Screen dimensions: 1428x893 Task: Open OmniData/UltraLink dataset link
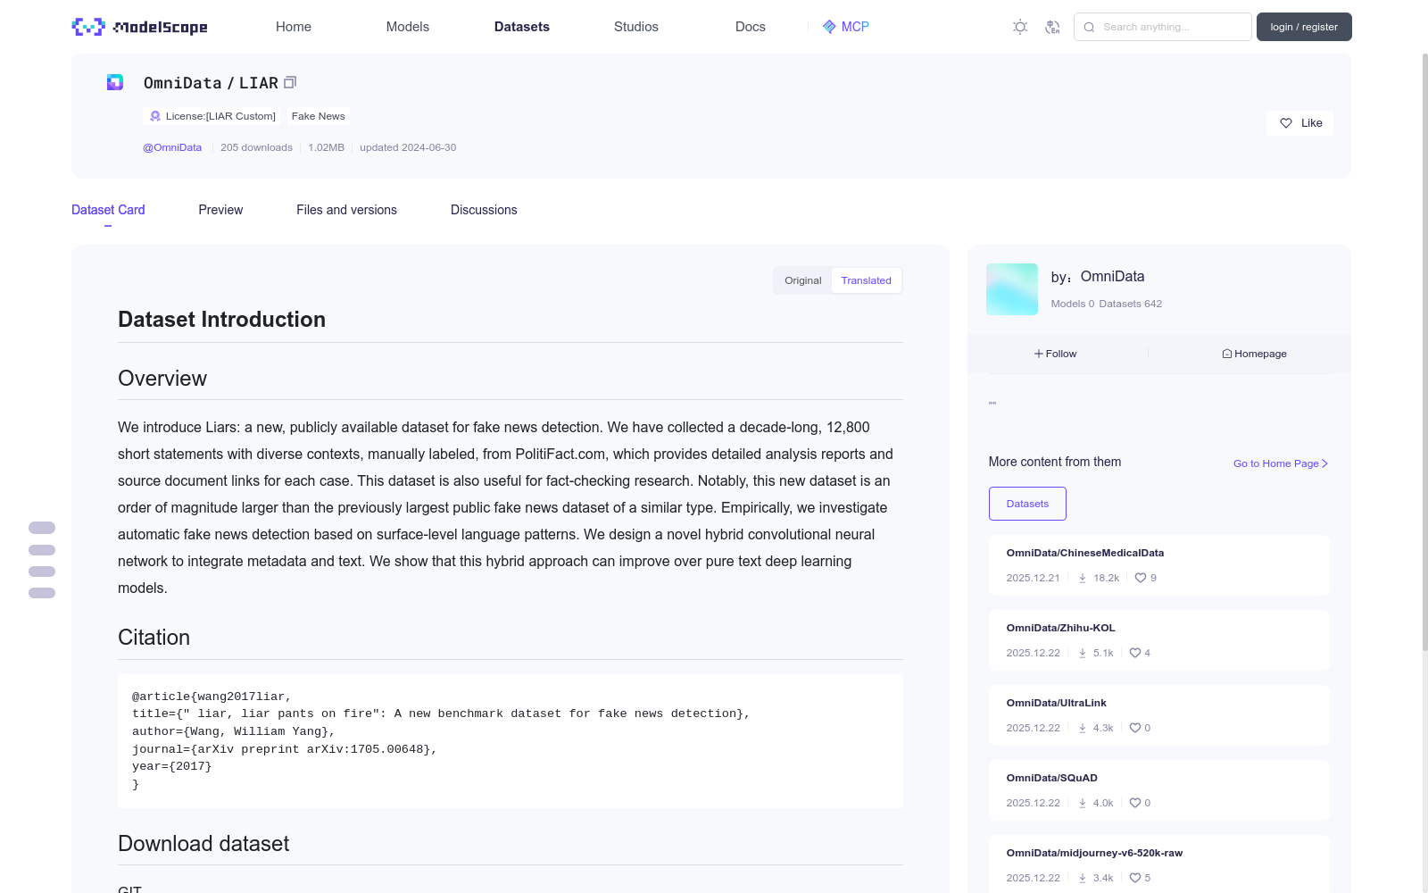pyautogui.click(x=1057, y=703)
